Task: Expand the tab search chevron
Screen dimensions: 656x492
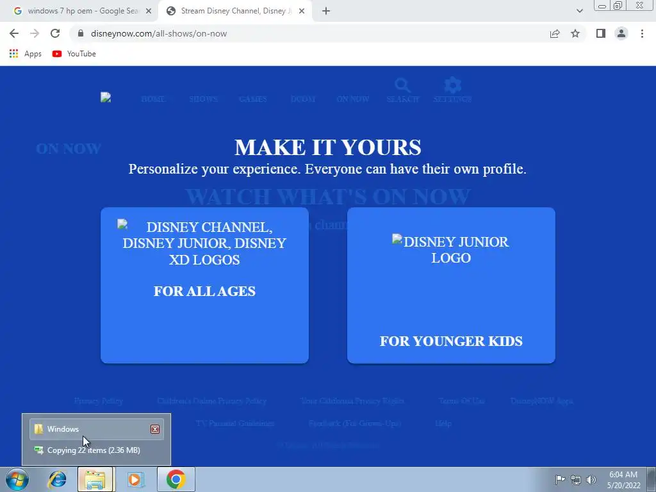Action: point(579,12)
